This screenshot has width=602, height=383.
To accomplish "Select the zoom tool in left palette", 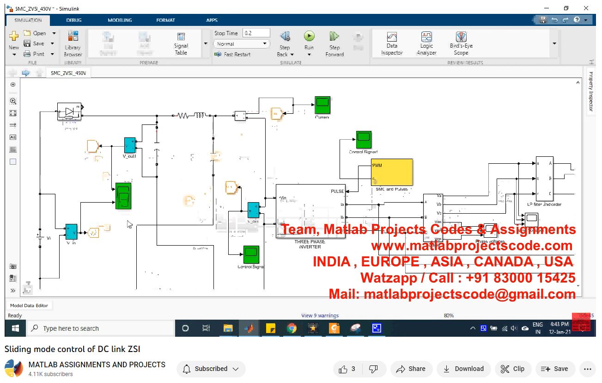I will (x=13, y=101).
